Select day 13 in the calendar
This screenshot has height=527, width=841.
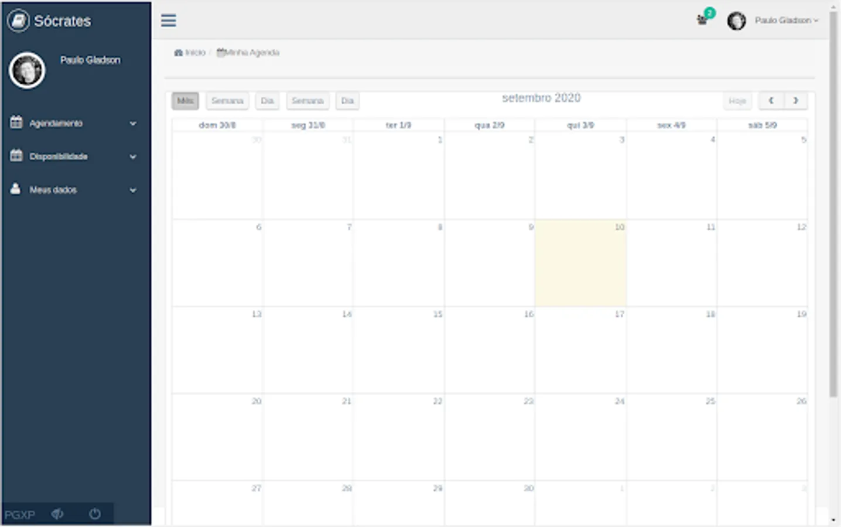click(x=217, y=350)
